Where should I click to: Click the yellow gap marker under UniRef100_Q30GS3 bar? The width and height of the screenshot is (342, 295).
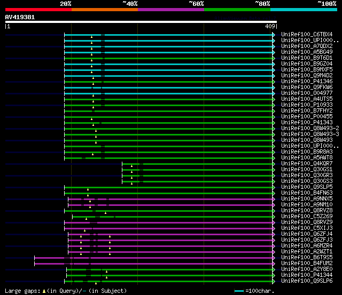[x=132, y=184]
